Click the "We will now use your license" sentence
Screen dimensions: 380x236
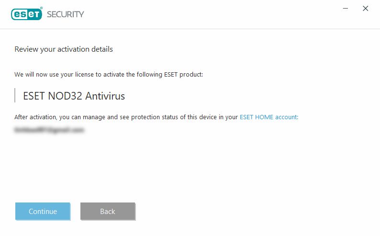[x=109, y=75]
